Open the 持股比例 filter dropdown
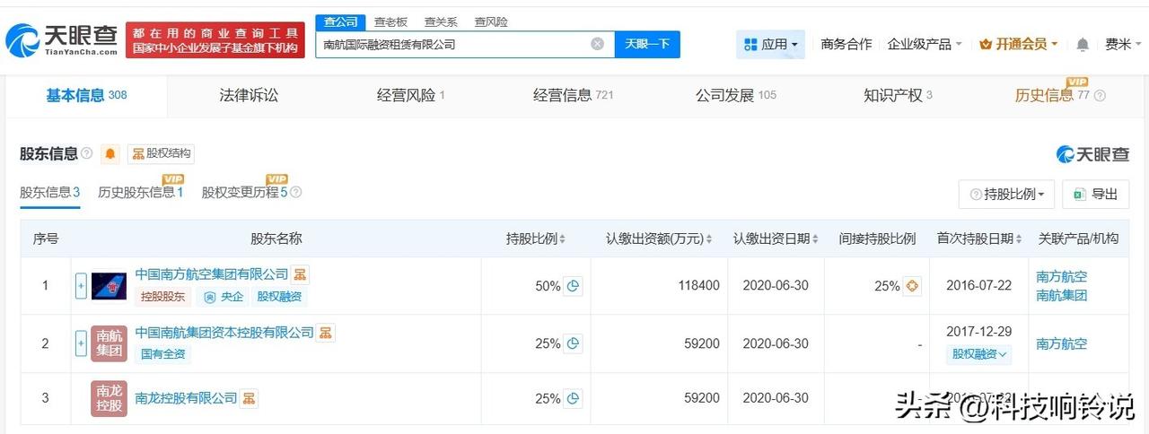 pyautogui.click(x=1006, y=194)
